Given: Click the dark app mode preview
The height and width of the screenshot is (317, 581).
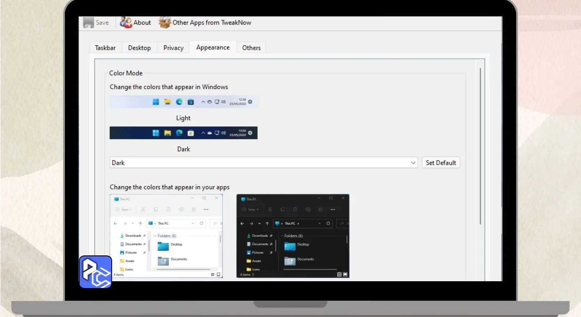Looking at the screenshot, I should click(x=293, y=236).
